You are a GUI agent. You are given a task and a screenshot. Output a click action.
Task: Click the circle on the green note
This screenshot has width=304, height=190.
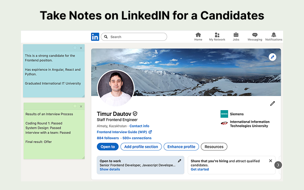click(x=75, y=106)
